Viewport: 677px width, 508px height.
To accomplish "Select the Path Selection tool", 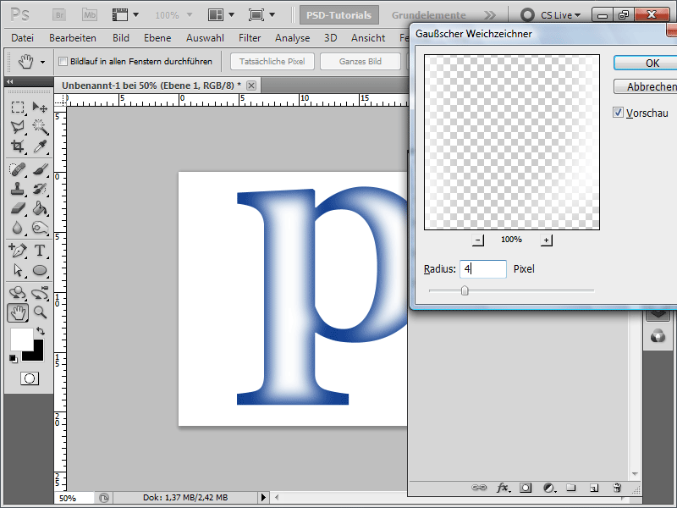I will 17,270.
